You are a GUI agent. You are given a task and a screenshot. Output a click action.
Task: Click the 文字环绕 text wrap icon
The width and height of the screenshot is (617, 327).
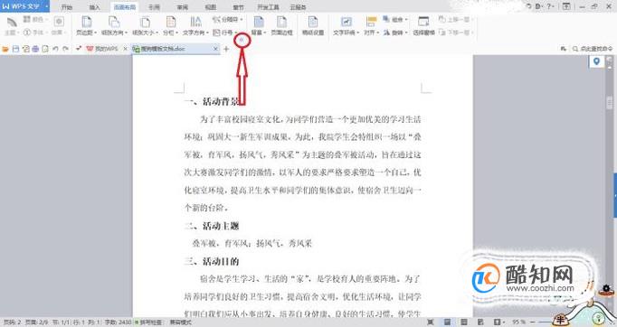346,22
